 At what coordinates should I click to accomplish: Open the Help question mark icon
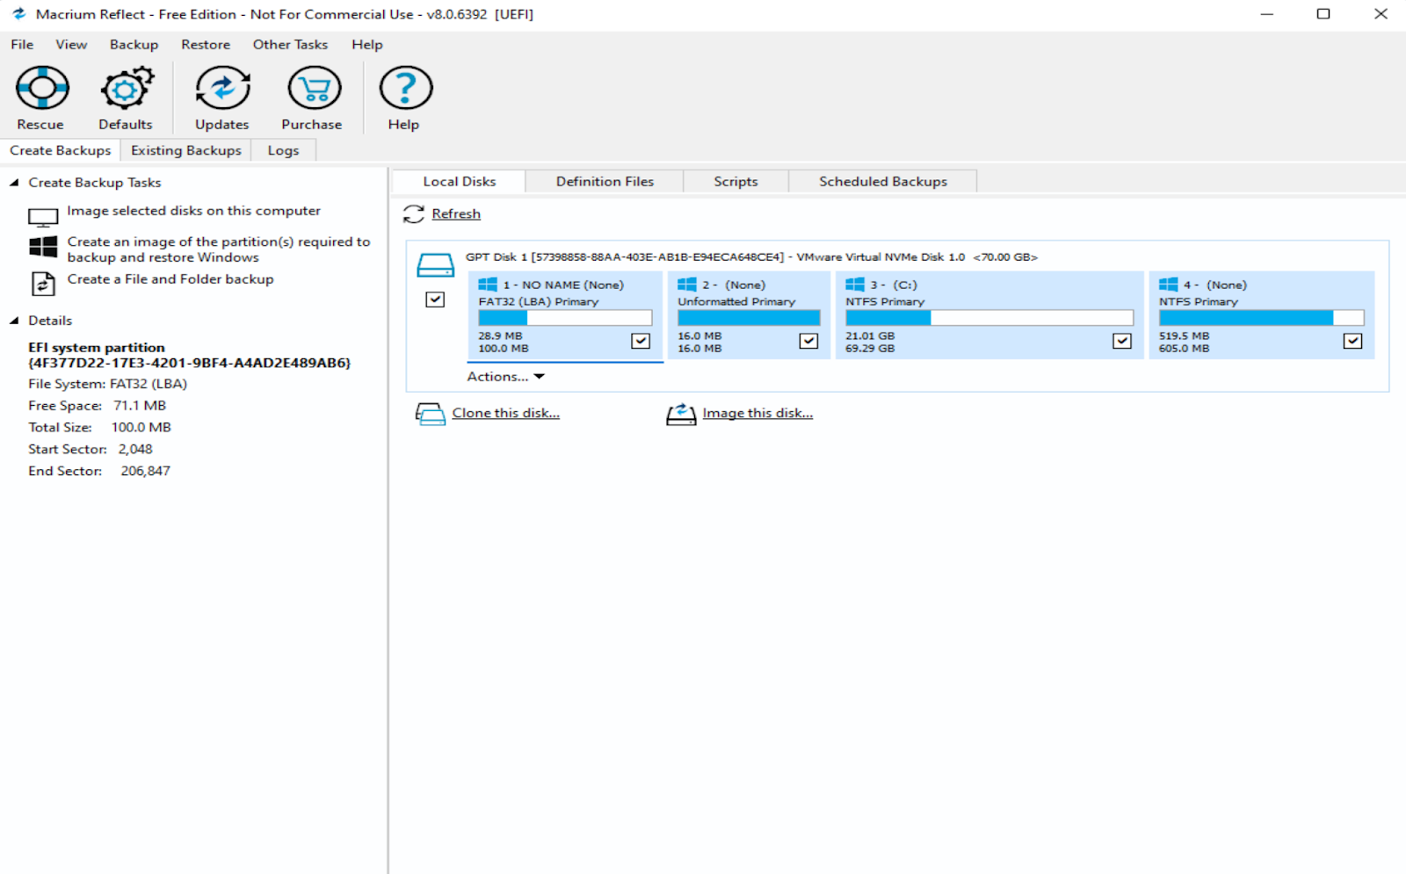point(405,88)
